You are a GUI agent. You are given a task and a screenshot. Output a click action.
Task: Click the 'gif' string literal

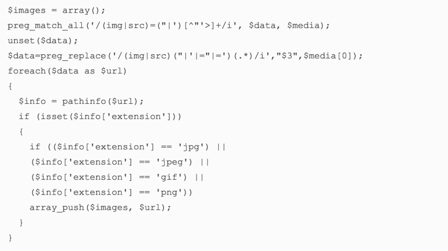point(169,177)
